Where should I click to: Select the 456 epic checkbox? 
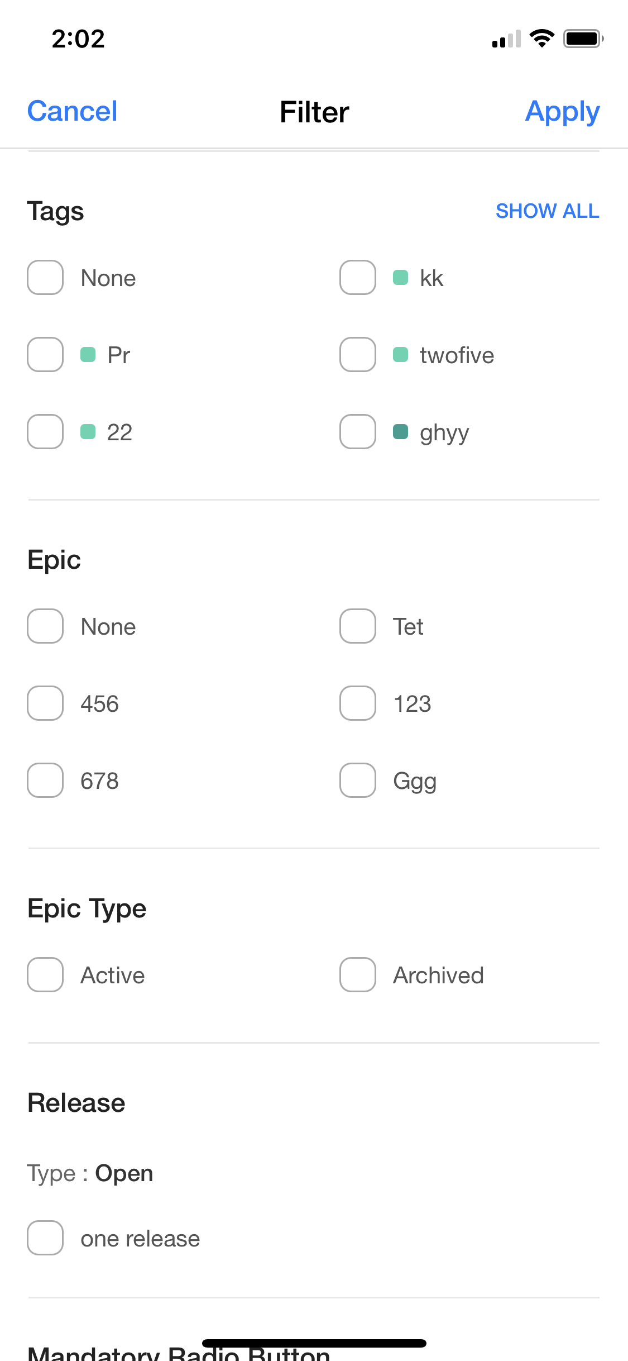(x=45, y=703)
